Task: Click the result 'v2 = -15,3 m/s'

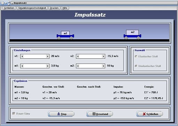Action: 51,98
